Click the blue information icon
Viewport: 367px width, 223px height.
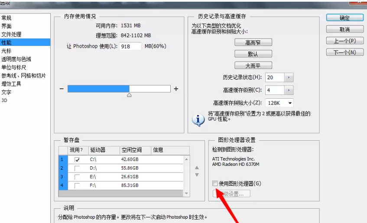(x=198, y=120)
